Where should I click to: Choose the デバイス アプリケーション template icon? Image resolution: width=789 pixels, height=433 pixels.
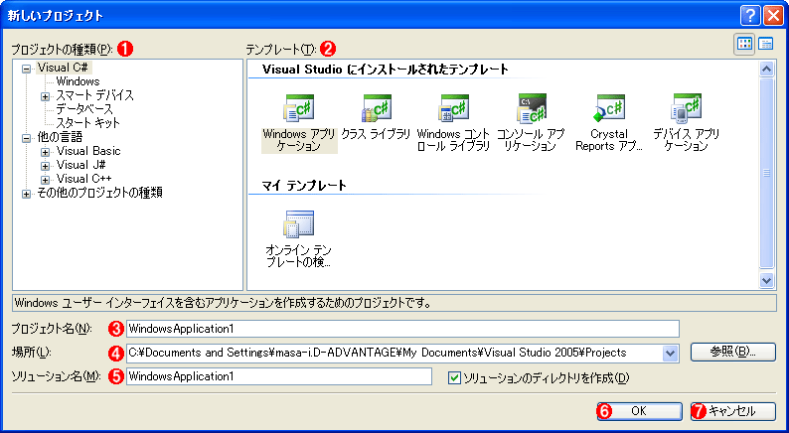686,107
